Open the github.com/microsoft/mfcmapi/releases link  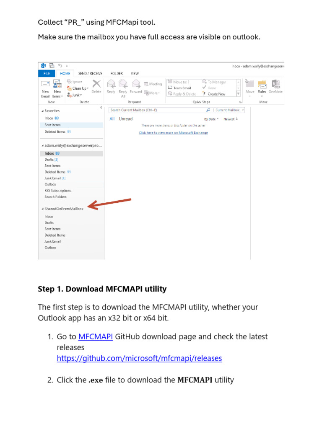(x=139, y=358)
